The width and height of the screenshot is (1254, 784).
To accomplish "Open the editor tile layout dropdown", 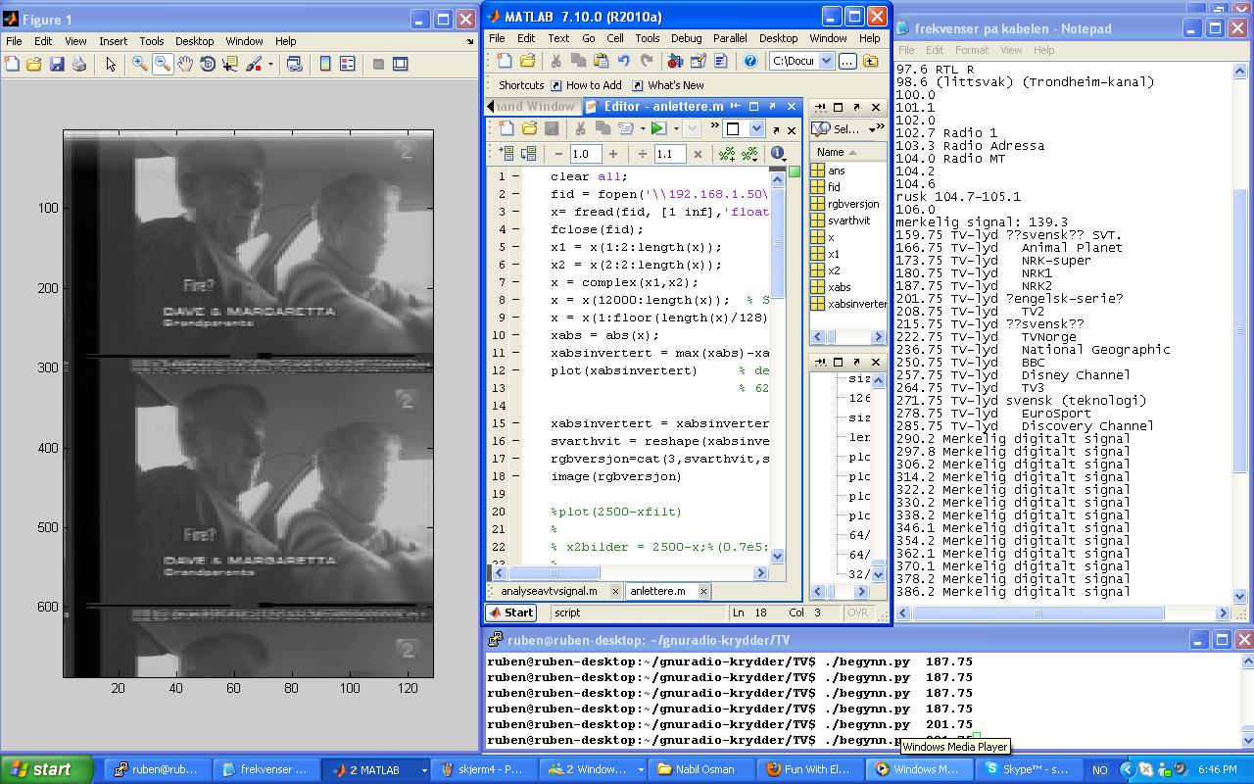I will click(x=755, y=128).
